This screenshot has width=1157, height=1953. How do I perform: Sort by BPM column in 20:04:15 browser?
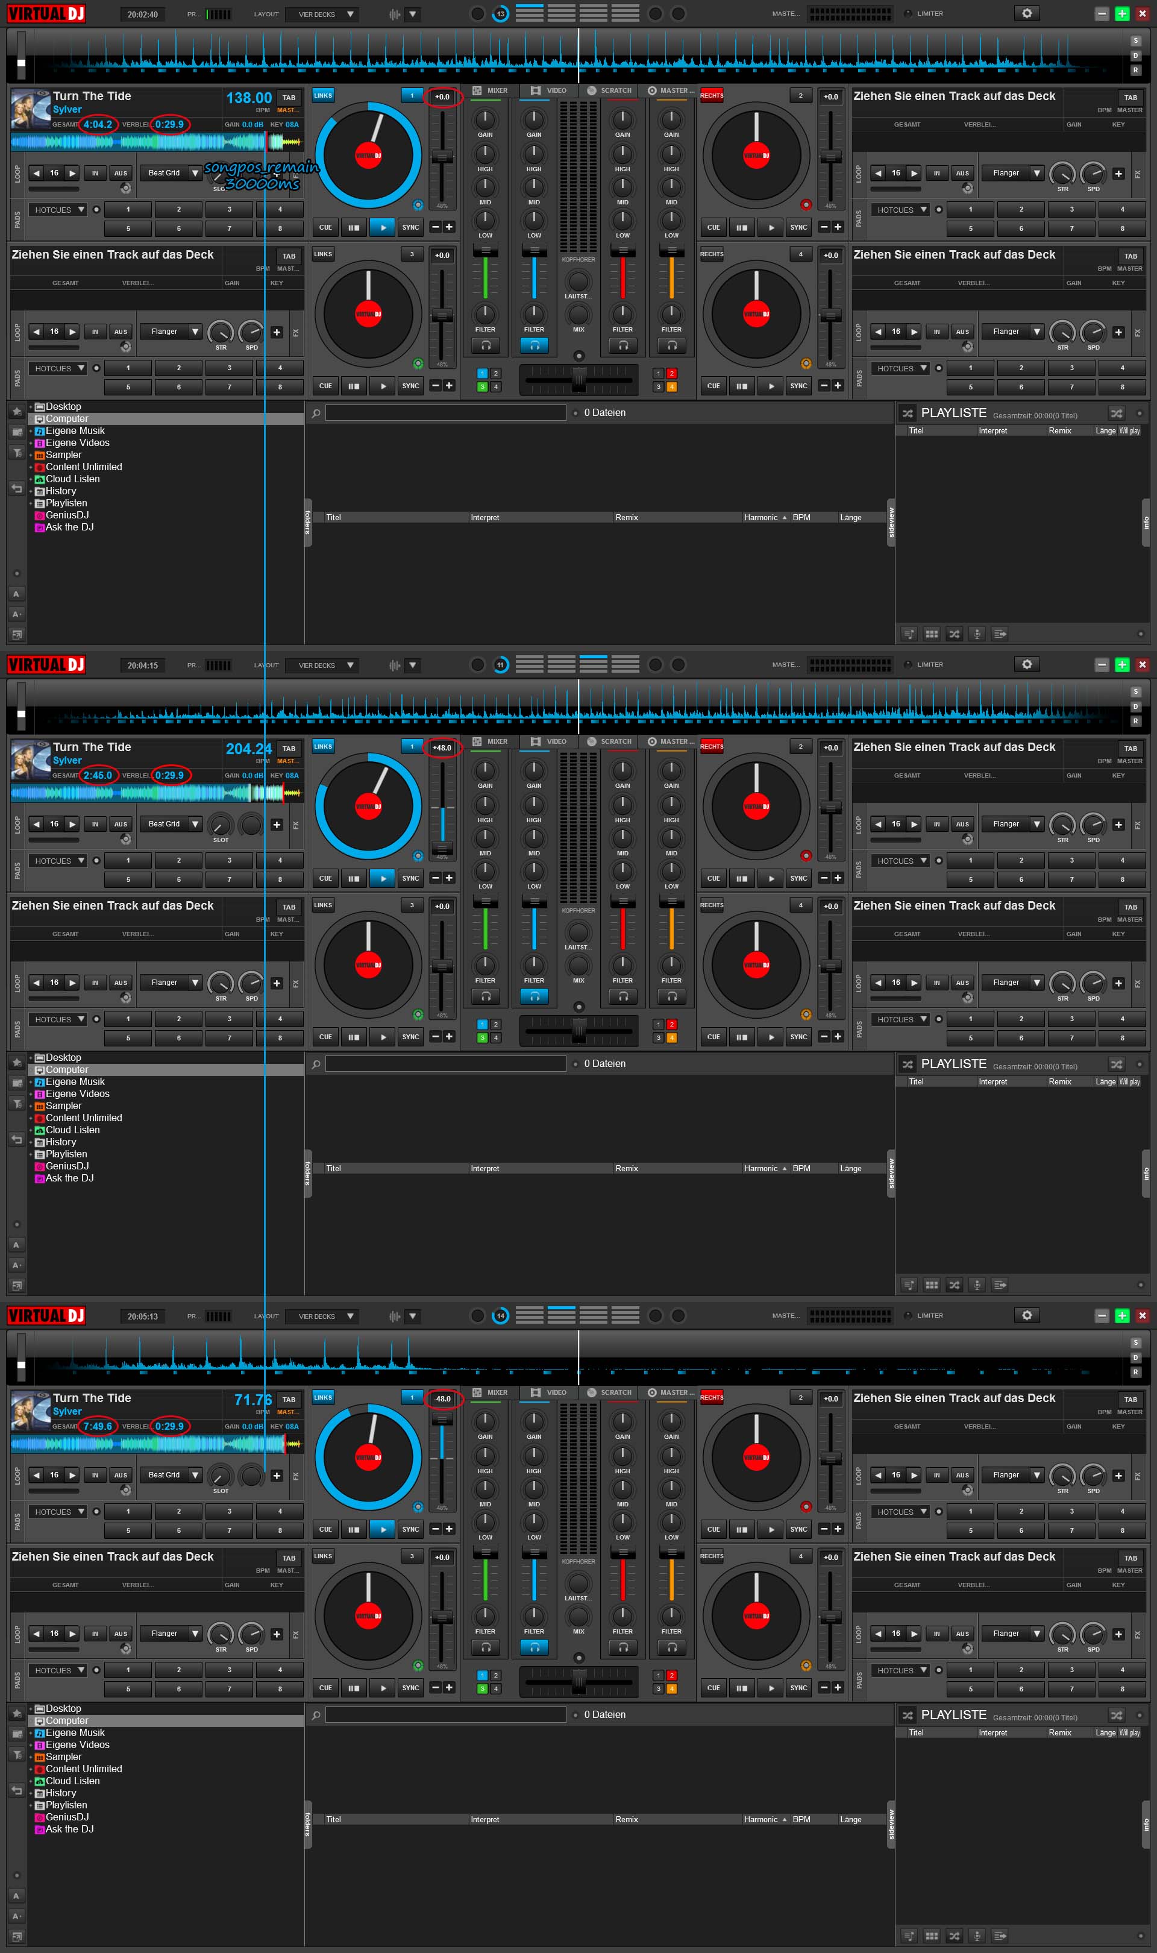[x=801, y=1169]
